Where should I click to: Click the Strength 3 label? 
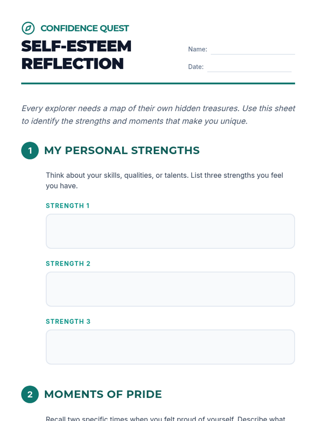[x=68, y=322]
